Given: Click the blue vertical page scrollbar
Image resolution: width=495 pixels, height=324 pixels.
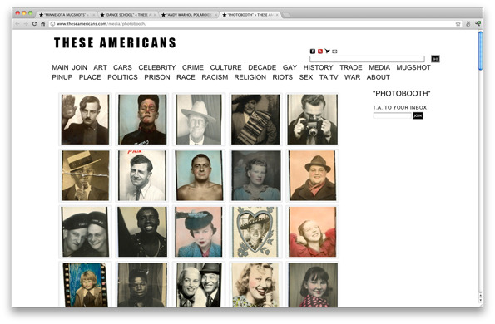Looking at the screenshot, I should click(480, 51).
